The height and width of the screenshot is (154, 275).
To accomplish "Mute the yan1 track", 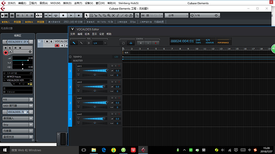I will pyautogui.click(x=112, y=66).
